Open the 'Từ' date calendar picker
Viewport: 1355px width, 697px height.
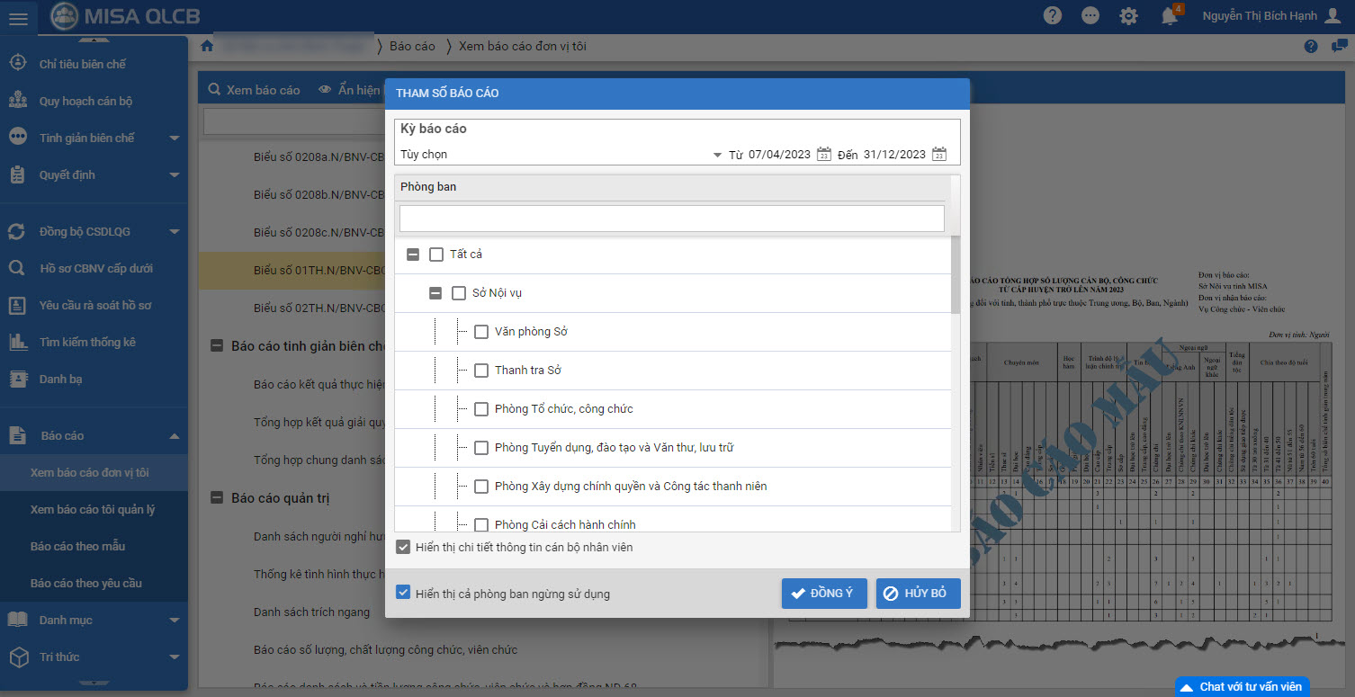pos(823,155)
